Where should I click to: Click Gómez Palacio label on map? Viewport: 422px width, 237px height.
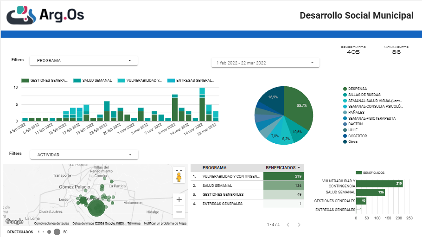pos(75,187)
